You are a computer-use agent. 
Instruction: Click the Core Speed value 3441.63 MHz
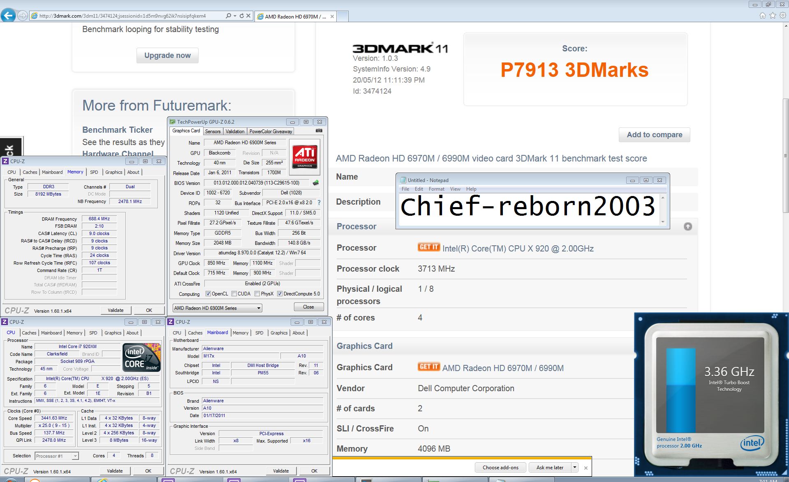click(x=54, y=418)
